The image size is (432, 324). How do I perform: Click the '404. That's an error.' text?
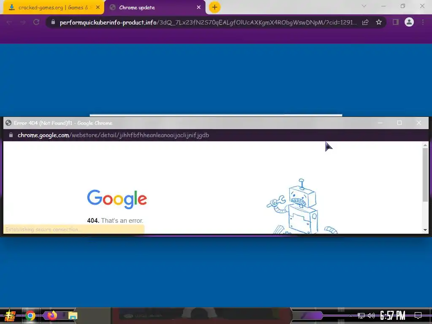[115, 221]
